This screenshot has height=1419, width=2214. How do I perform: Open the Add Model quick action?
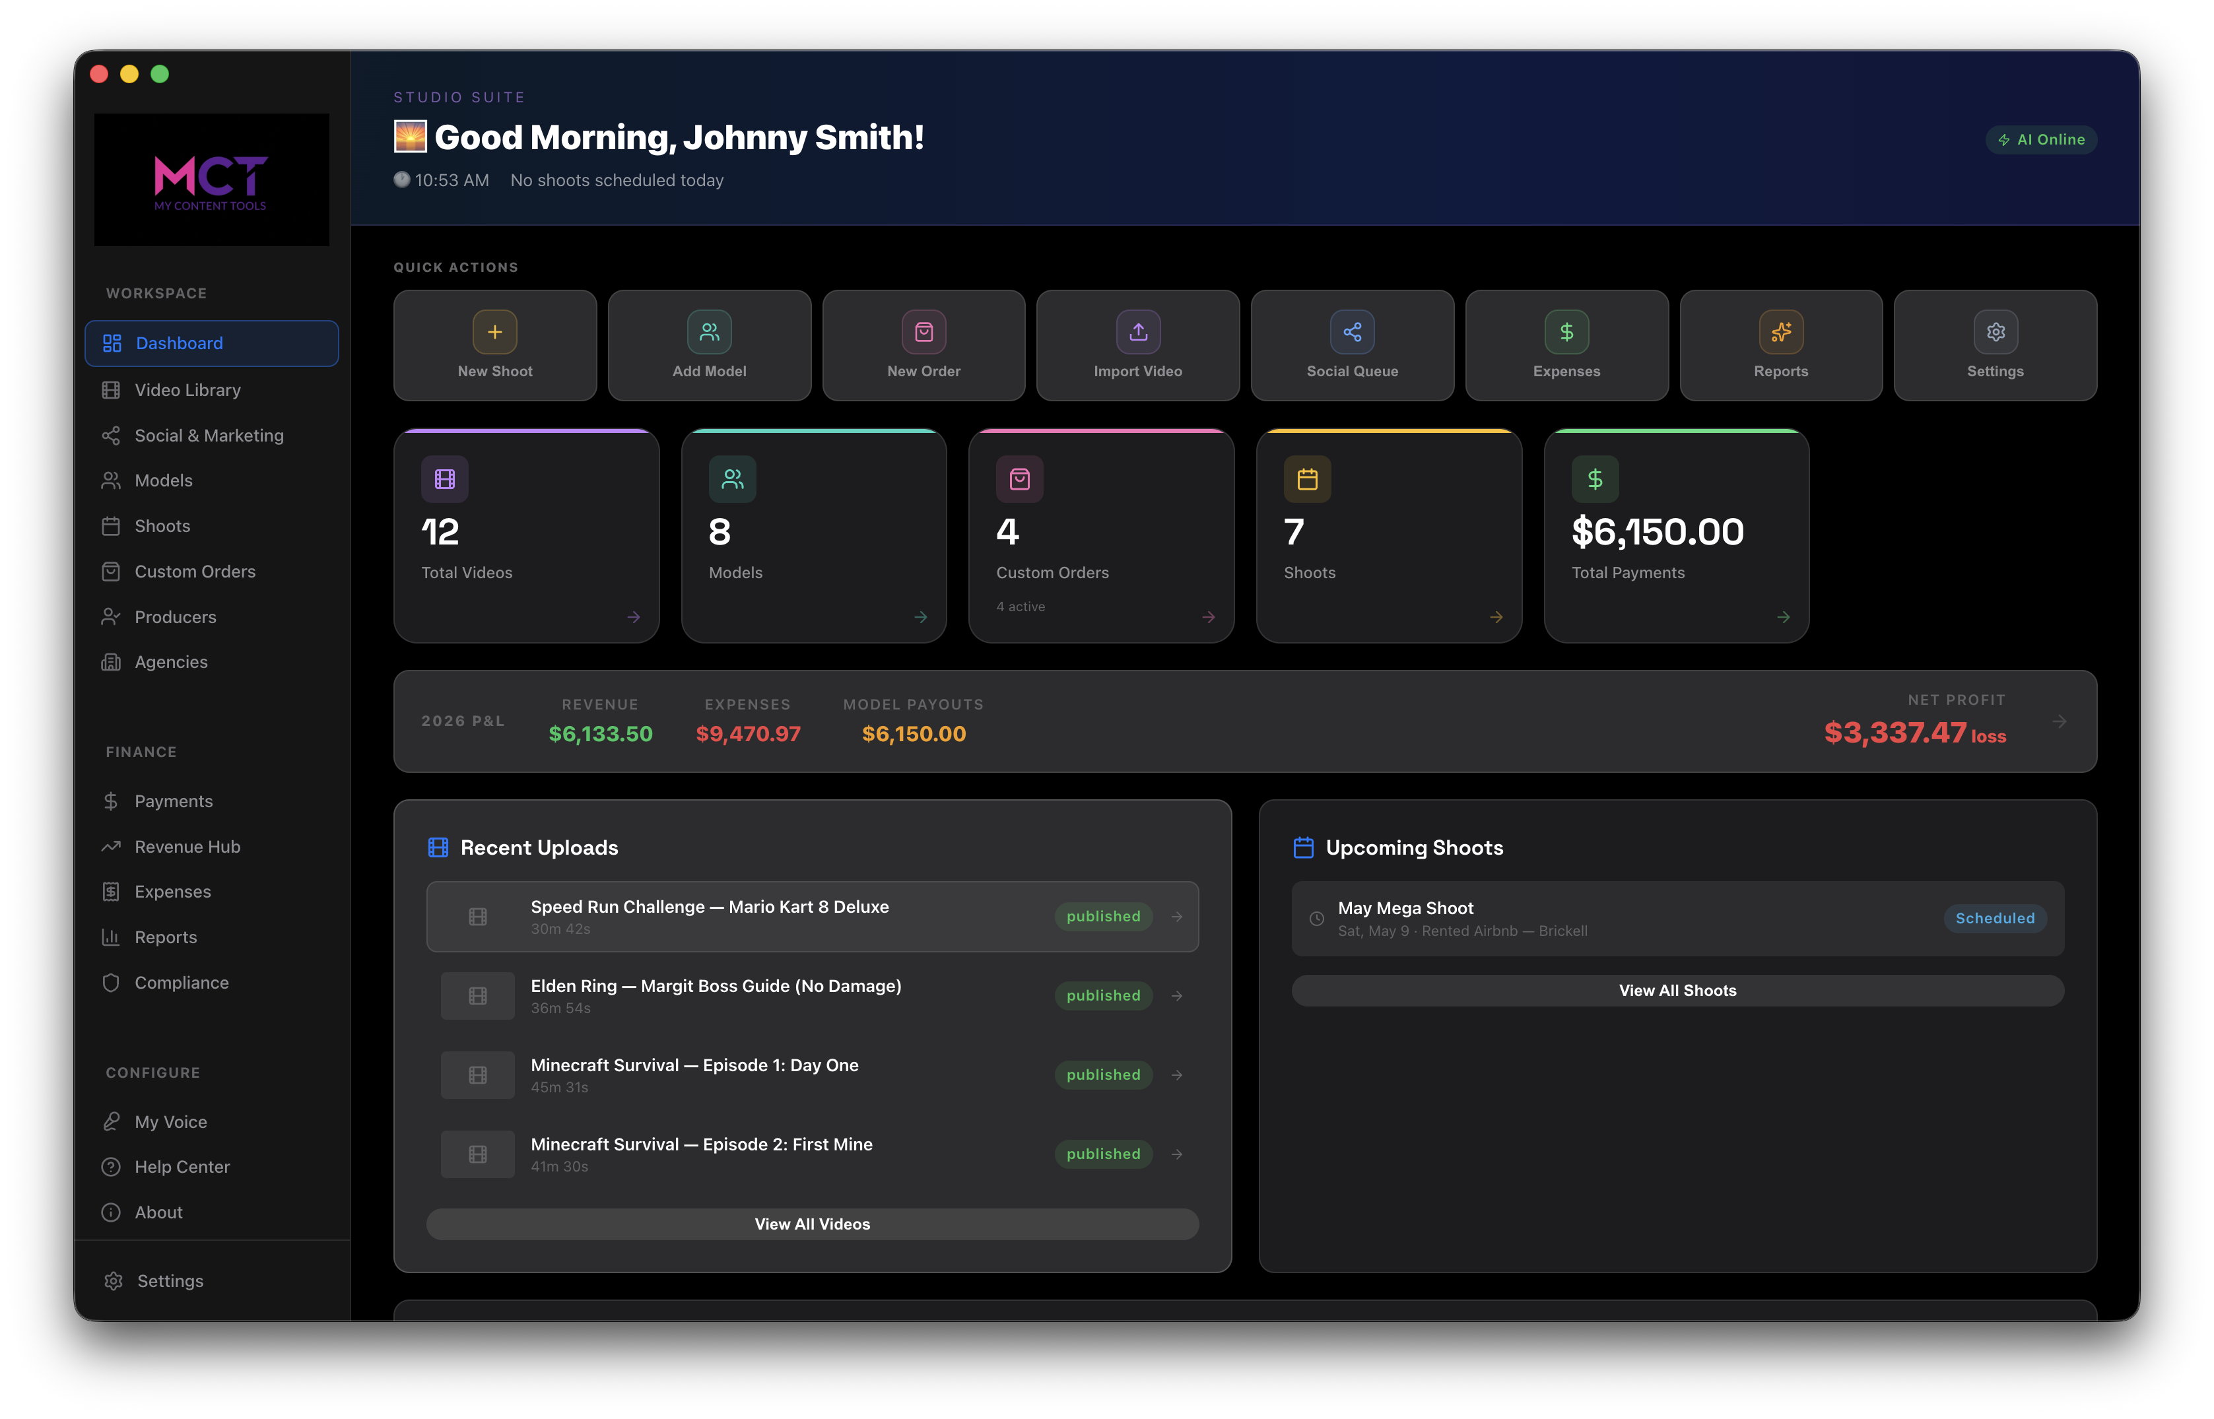[710, 332]
